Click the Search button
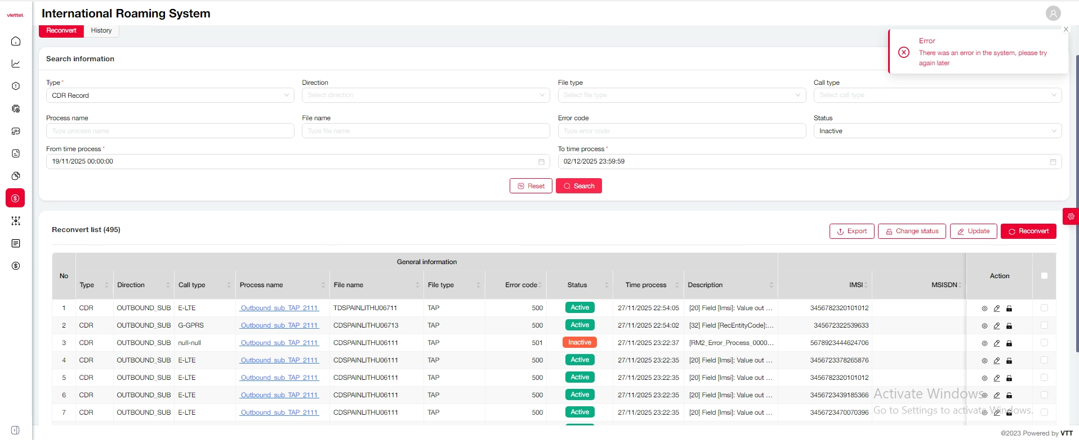This screenshot has width=1079, height=440. point(578,186)
